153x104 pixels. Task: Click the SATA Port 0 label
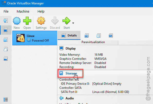(x=69, y=92)
